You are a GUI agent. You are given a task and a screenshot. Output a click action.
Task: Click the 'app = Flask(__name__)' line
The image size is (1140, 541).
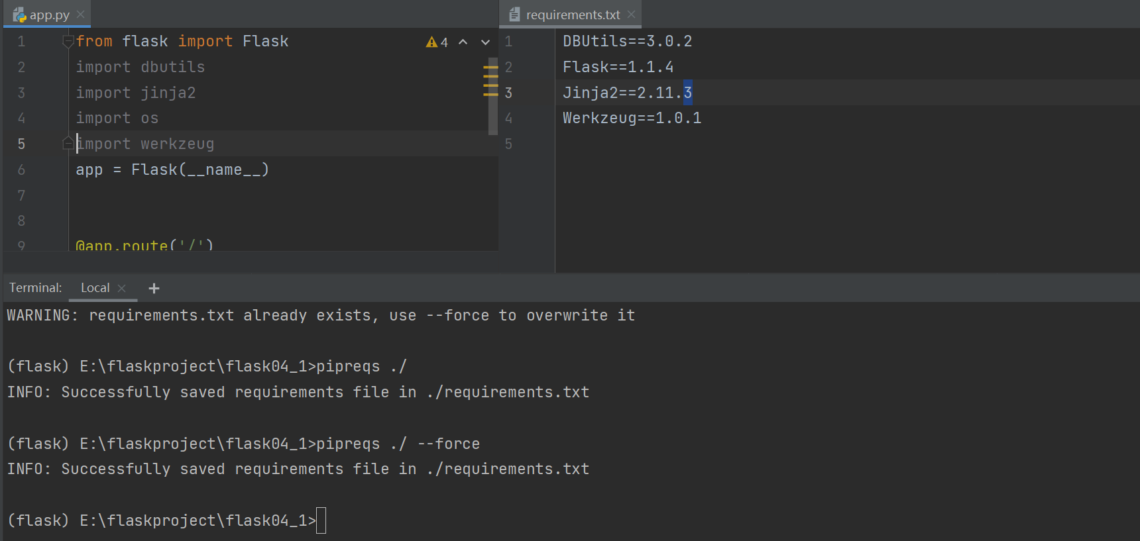click(172, 170)
